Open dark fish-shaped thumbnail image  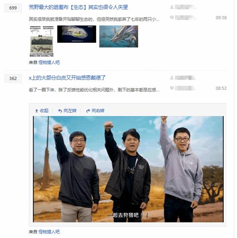pos(77,34)
